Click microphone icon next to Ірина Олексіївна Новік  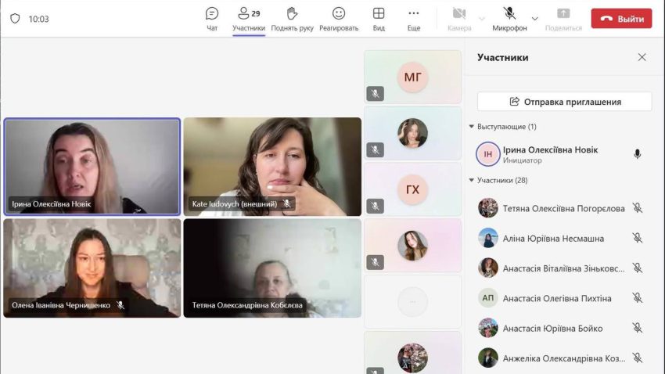pos(637,154)
